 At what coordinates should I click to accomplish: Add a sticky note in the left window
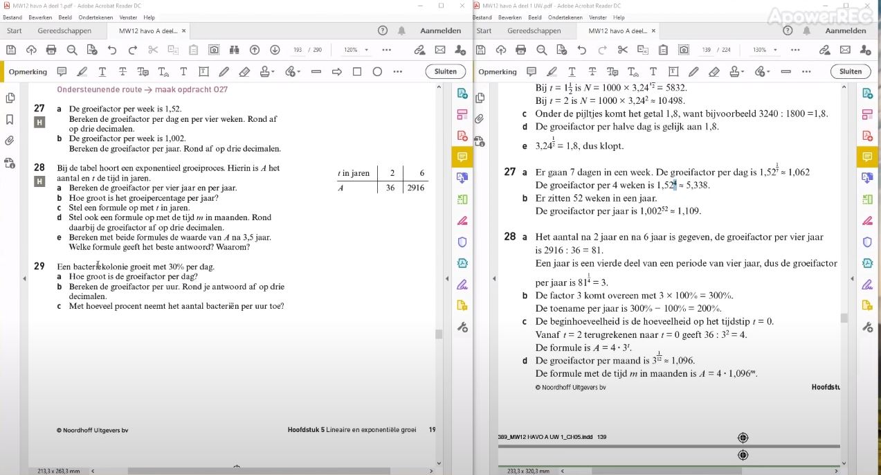coord(62,71)
